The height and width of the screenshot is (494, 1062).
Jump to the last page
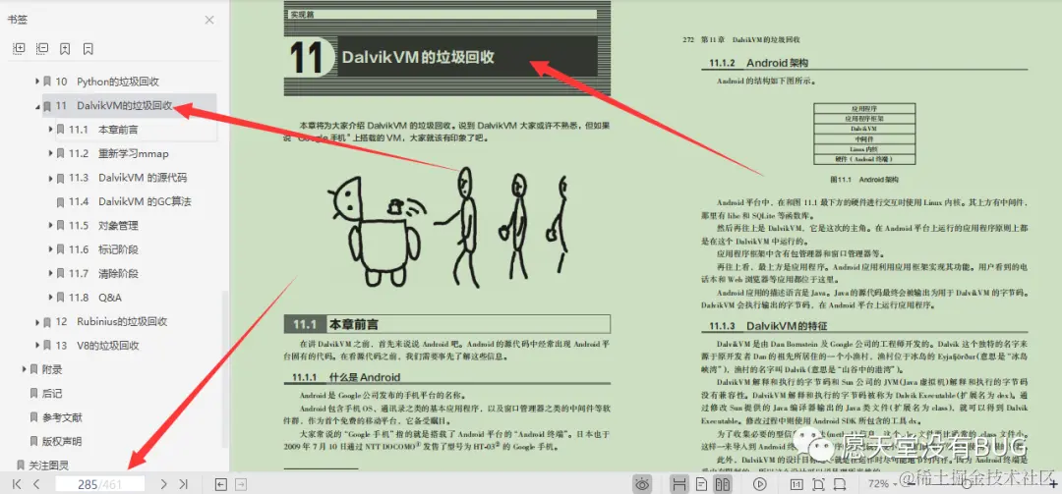183,484
